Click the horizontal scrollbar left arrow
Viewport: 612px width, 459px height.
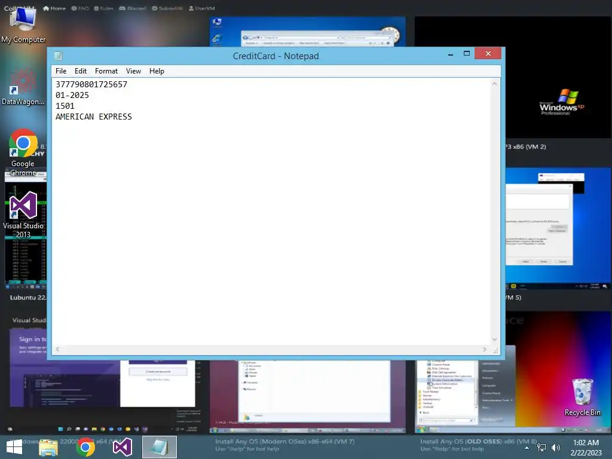coord(57,349)
